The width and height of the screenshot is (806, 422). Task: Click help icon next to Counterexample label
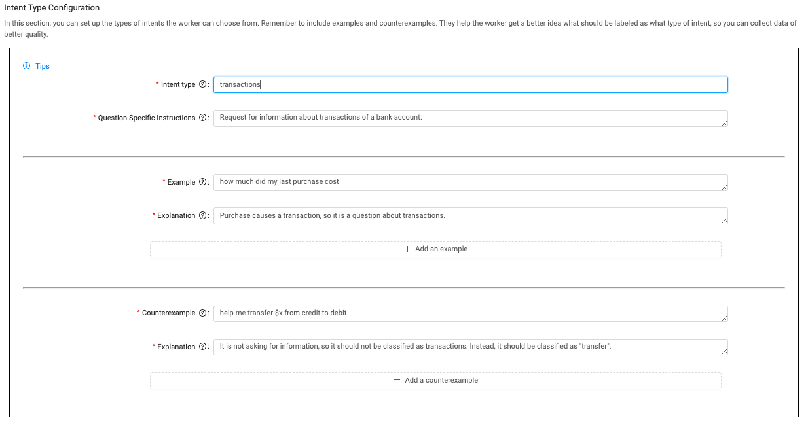pos(202,313)
